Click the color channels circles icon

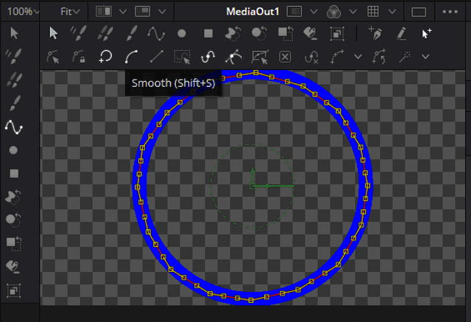tap(333, 12)
